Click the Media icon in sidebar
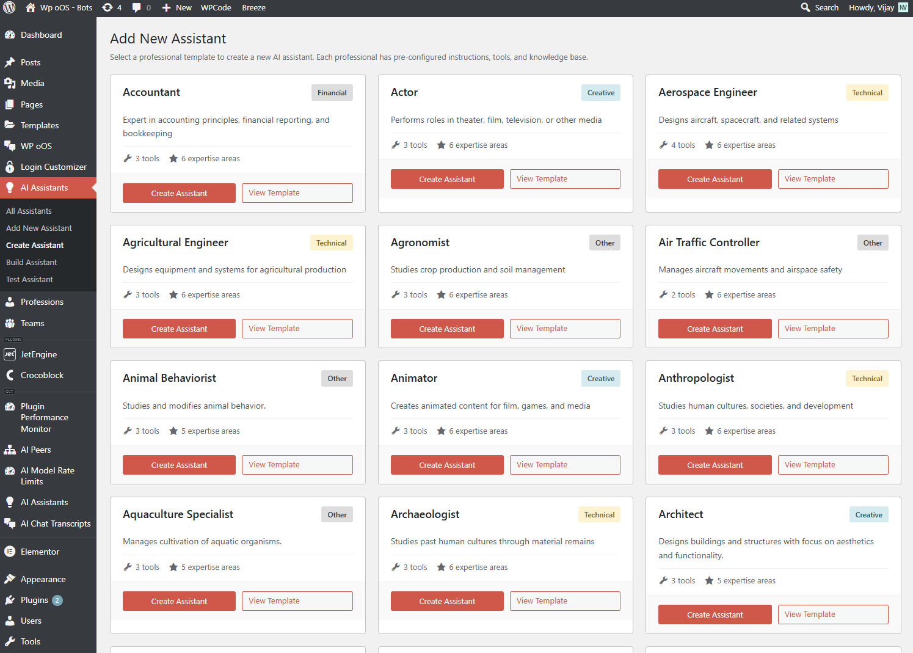Viewport: 913px width, 653px height. (10, 83)
